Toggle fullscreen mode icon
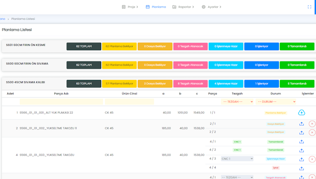Screen dimensions: 316x179 (309, 7)
